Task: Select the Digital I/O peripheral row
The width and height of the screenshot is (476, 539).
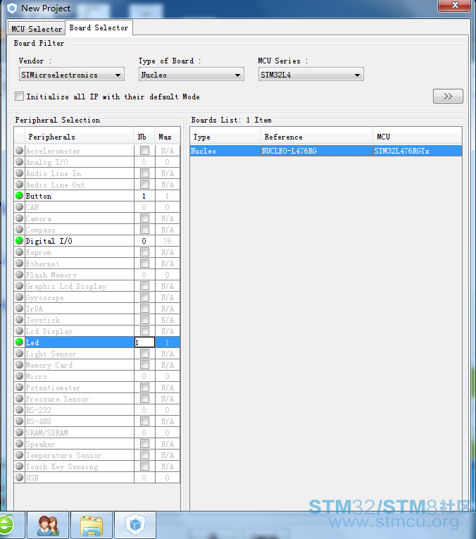Action: click(97, 241)
